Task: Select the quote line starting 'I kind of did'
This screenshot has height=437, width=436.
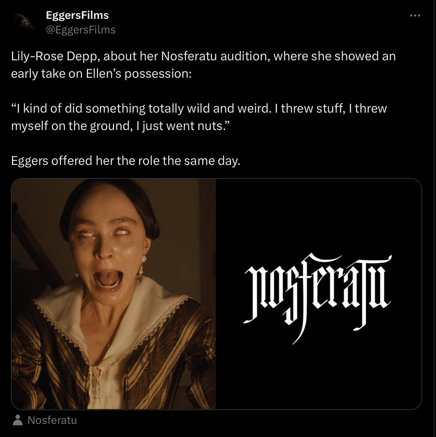Action: point(199,109)
